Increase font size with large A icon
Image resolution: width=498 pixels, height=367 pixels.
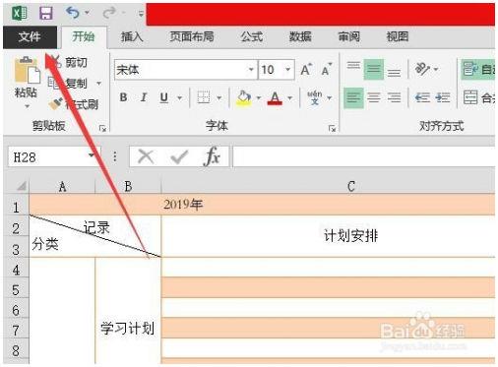coord(306,70)
